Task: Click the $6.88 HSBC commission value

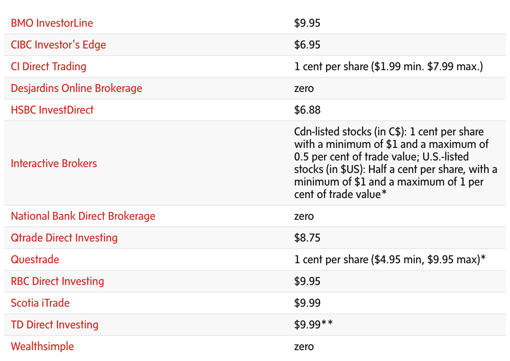Action: coord(307,110)
